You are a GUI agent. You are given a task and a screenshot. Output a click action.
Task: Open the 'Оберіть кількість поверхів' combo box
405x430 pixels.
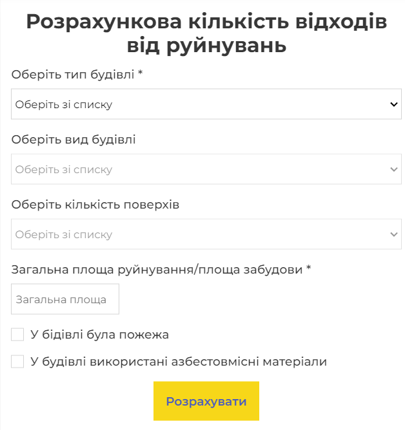(x=193, y=234)
